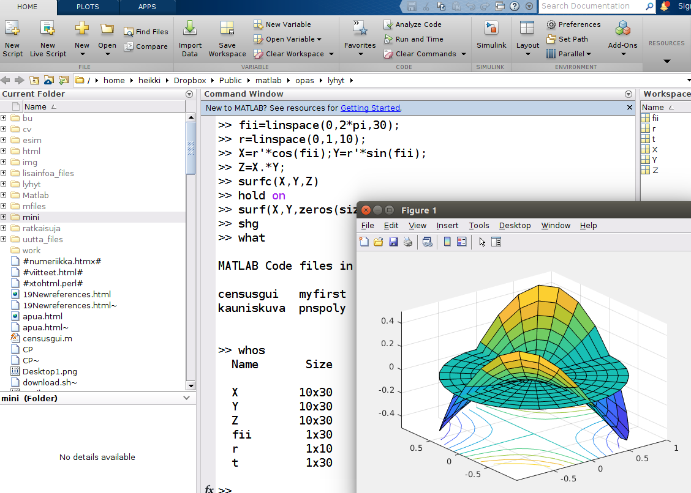Open the Layout dropdown menu
This screenshot has height=493, width=691.
coord(527,45)
